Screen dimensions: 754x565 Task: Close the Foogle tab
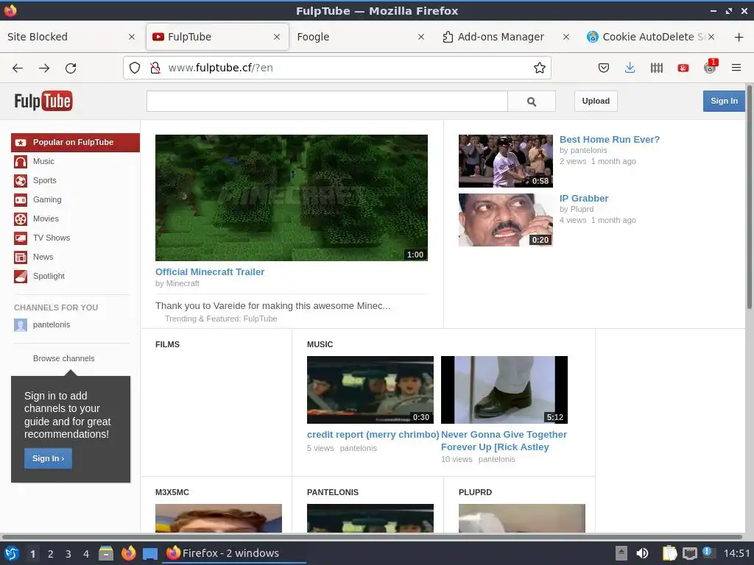click(x=420, y=37)
